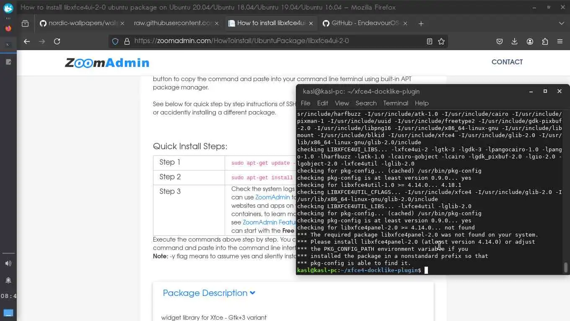Click the show desktop icon in the panel
Screen dimensions: 570x321
coord(8,313)
